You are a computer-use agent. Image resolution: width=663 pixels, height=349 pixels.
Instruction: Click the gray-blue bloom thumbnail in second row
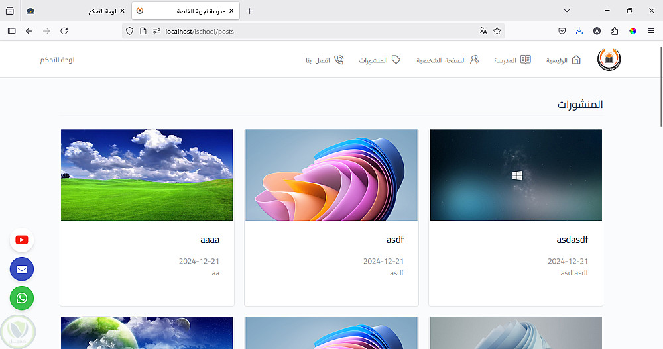(x=516, y=333)
